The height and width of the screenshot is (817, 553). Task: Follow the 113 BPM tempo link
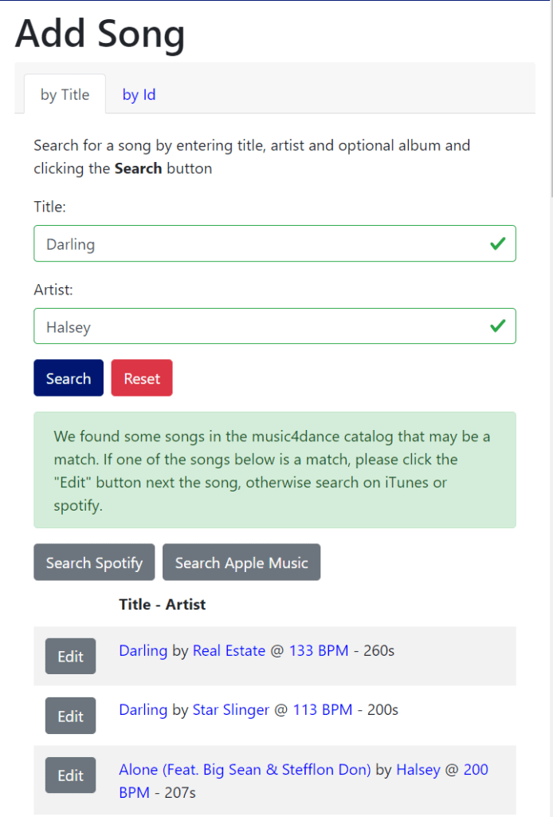322,709
